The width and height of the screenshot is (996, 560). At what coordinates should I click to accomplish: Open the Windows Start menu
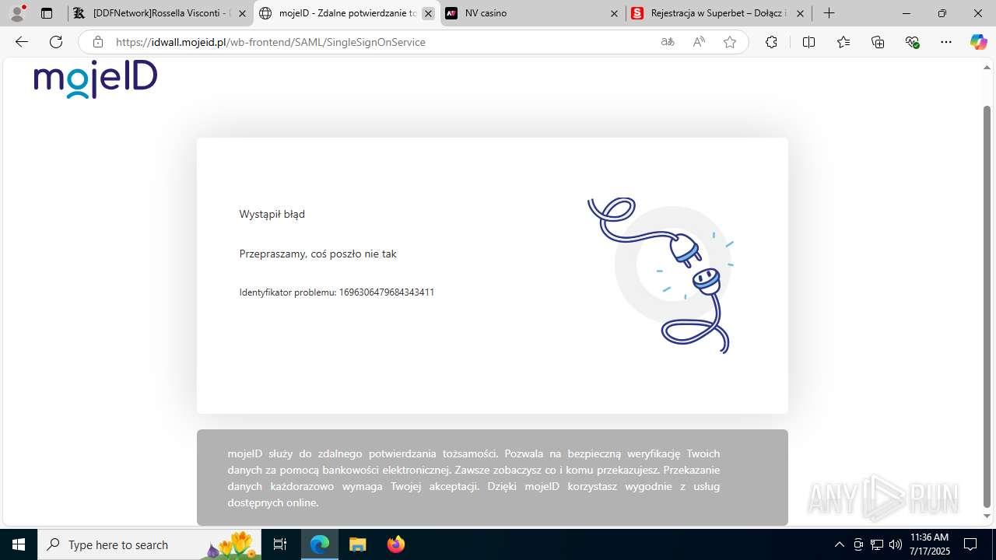pos(19,544)
